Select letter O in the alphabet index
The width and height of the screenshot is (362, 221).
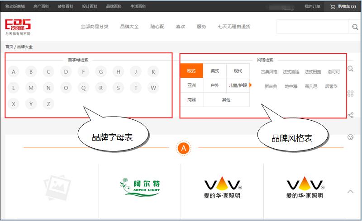click(x=66, y=88)
